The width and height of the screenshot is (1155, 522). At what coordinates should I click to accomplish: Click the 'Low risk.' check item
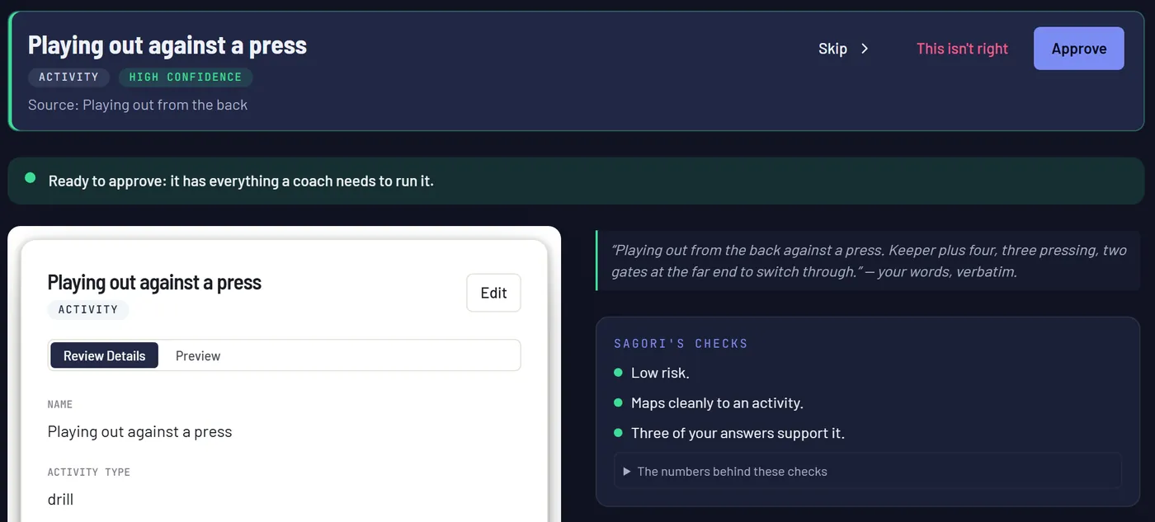[660, 373]
